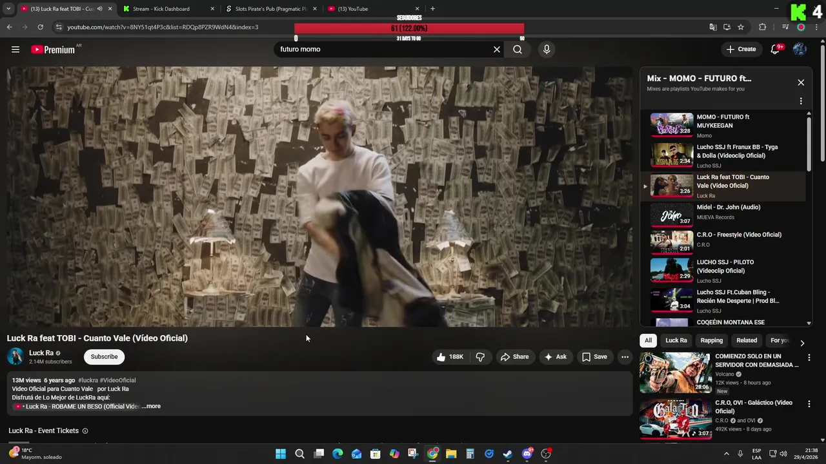Submit search with magnifier button

click(518, 49)
